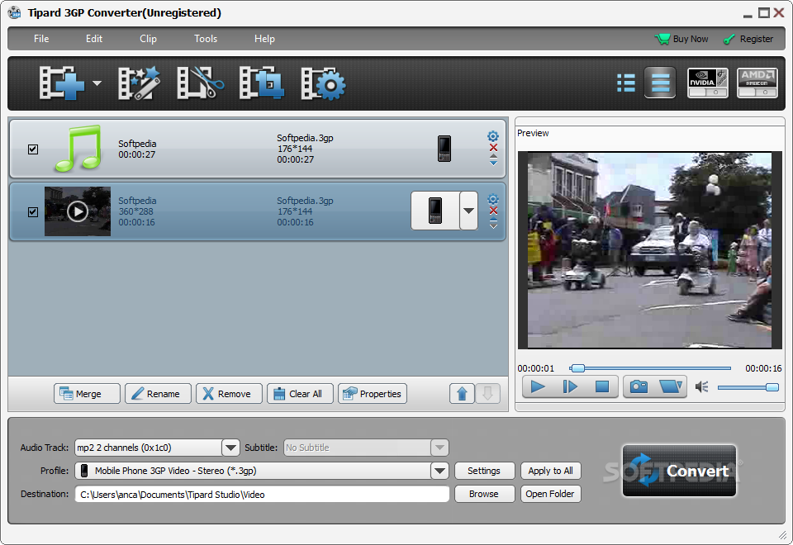Viewport: 793px width, 545px height.
Task: Uncheck the first Softpedia audio item
Action: coord(33,149)
